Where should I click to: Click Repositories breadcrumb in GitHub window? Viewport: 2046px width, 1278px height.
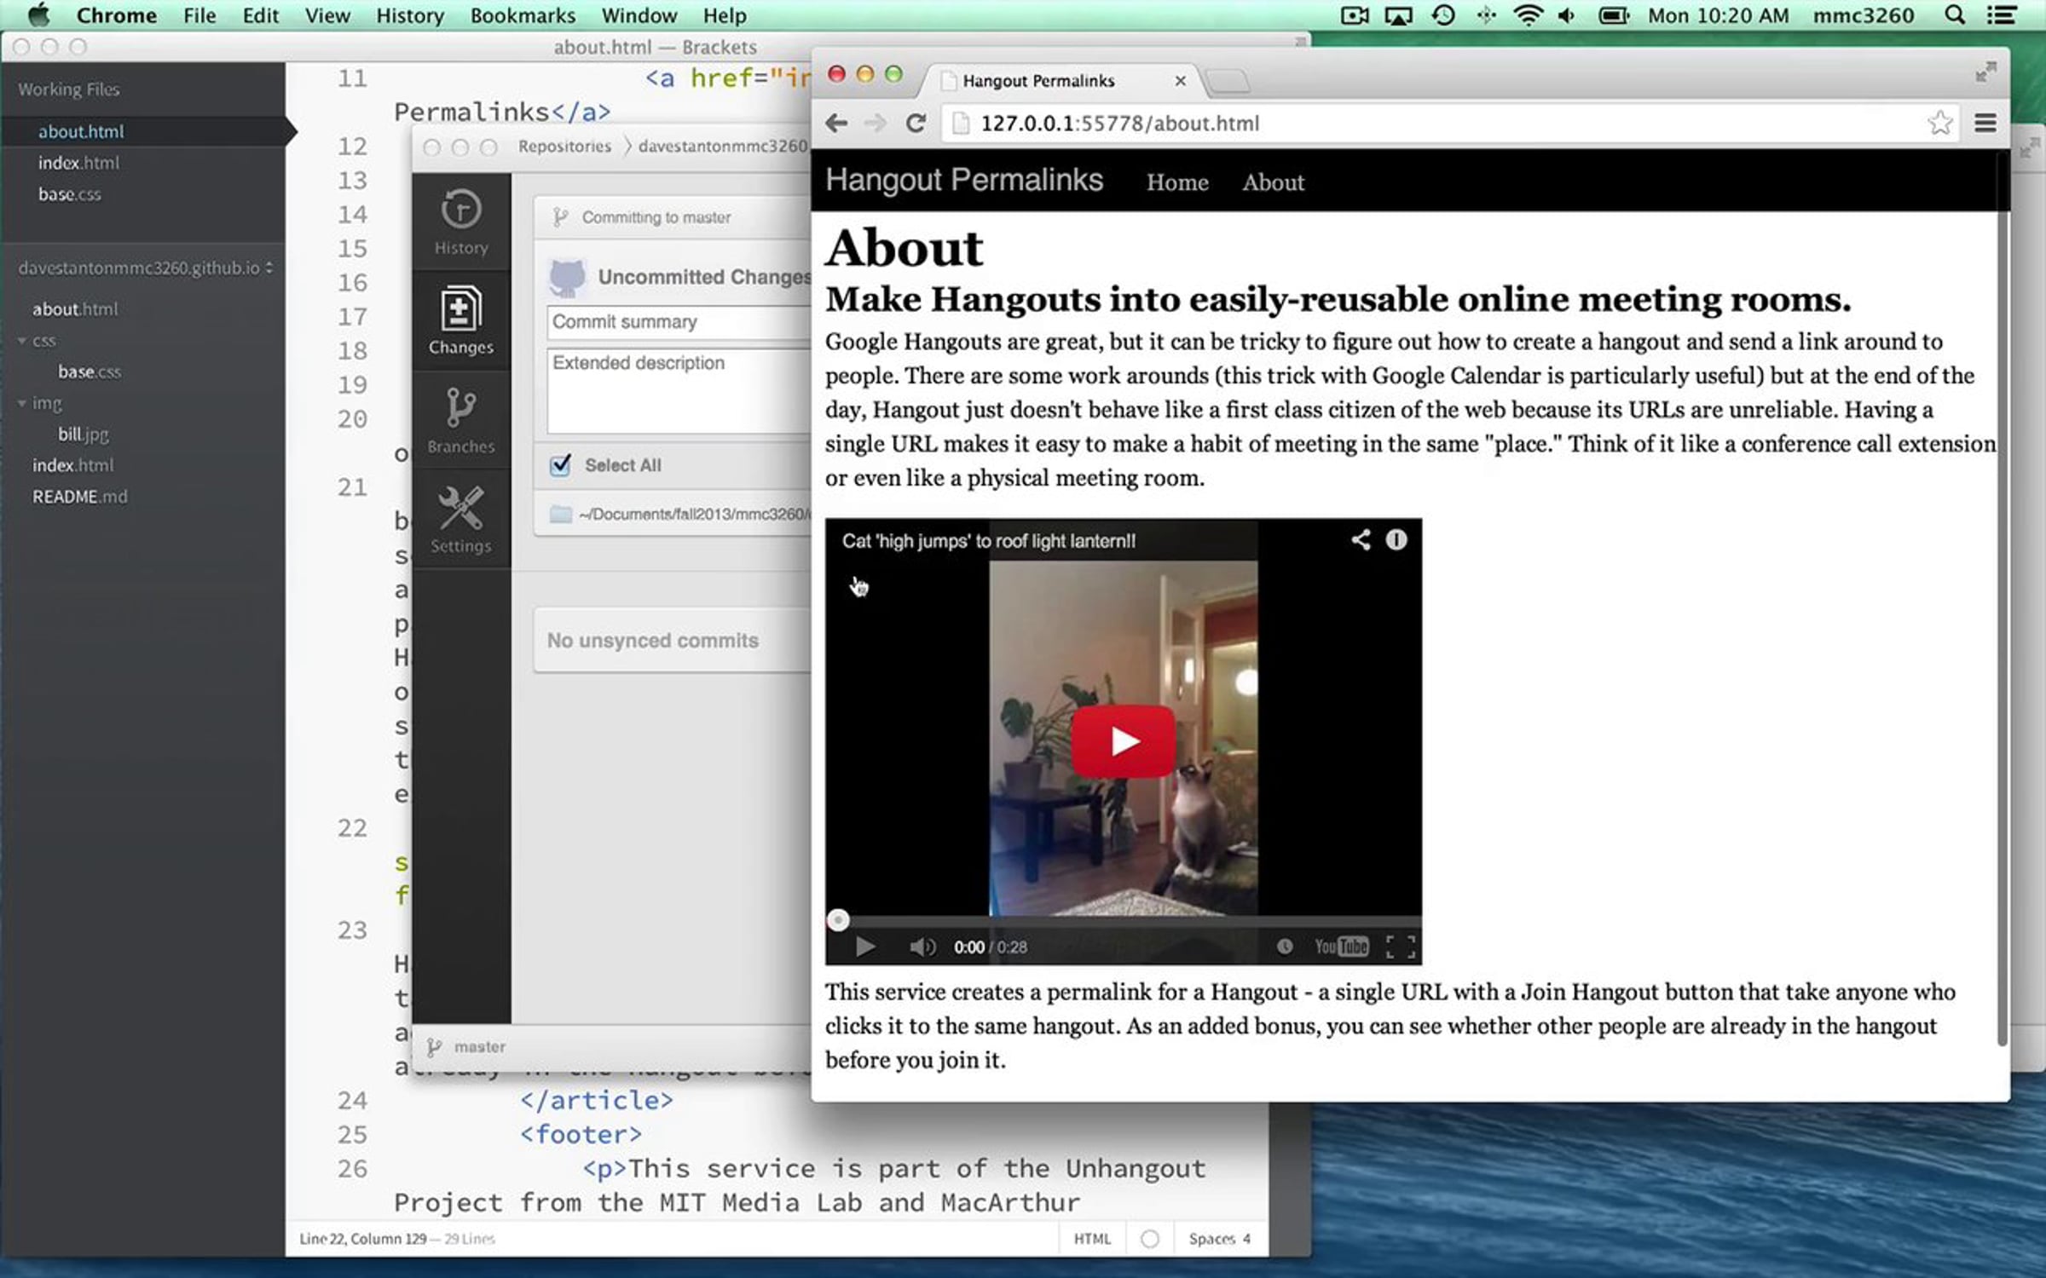coord(564,147)
